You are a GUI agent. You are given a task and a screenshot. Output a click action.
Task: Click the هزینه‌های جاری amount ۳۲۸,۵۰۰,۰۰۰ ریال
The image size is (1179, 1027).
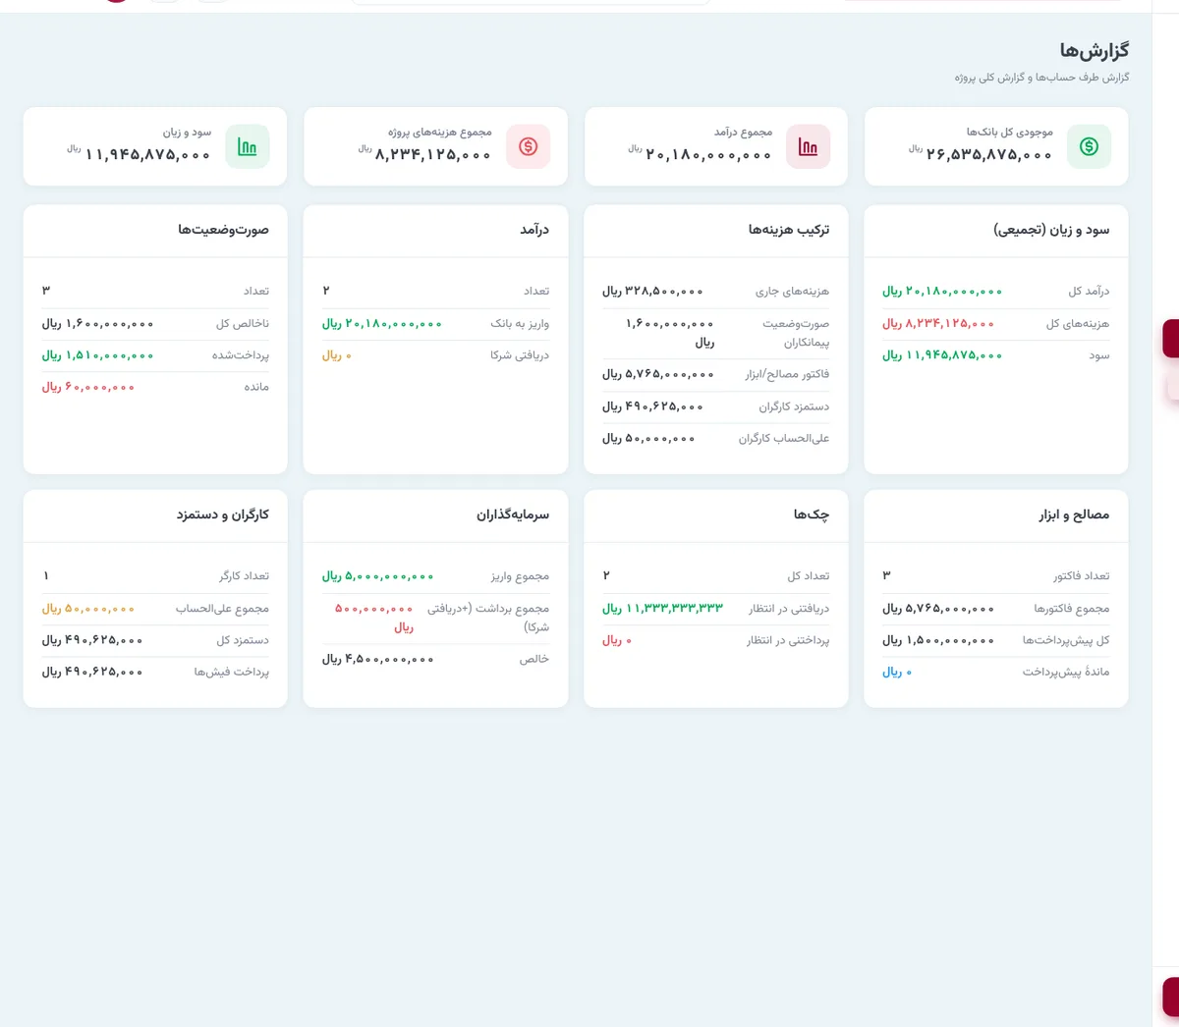click(x=653, y=292)
